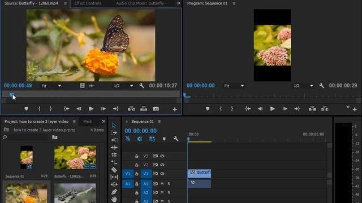This screenshot has width=362, height=203.
Task: Select the Hand tool
Action: click(114, 199)
